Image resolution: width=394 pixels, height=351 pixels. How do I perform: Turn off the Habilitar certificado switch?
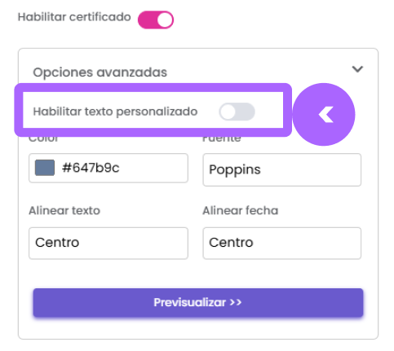click(x=156, y=20)
